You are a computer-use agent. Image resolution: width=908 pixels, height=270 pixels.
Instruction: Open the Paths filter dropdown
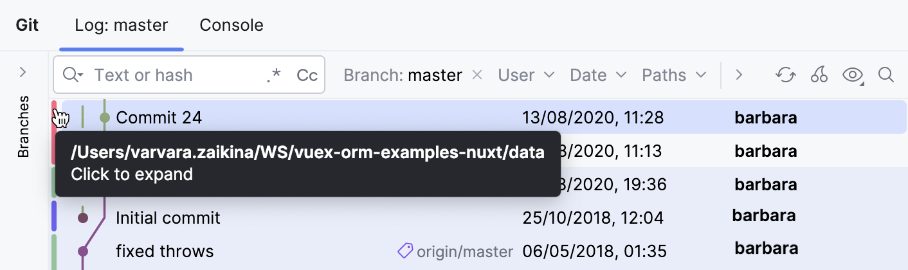click(674, 75)
